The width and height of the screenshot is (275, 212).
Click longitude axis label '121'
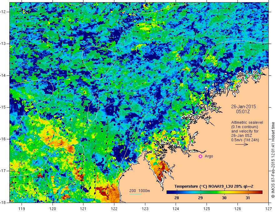(x=83, y=209)
